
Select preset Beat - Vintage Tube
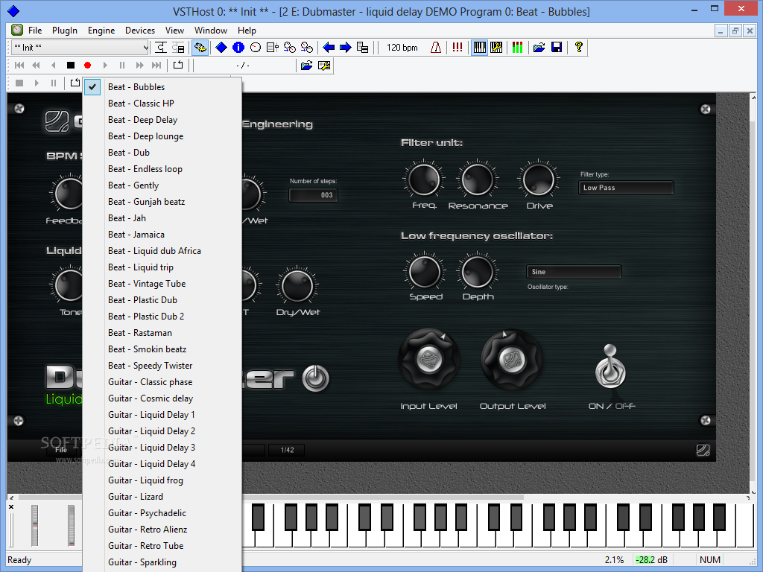(x=162, y=284)
